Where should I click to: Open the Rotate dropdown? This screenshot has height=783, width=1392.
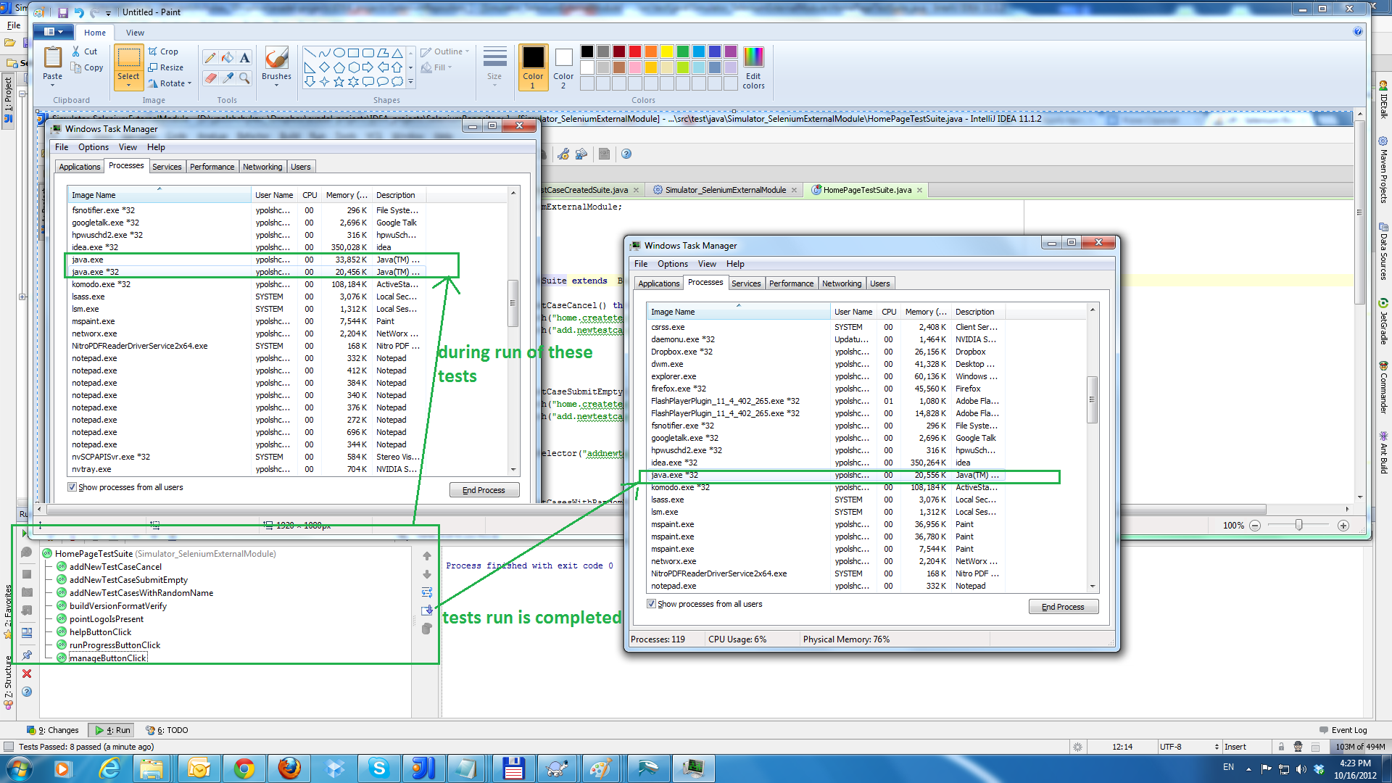coord(171,83)
